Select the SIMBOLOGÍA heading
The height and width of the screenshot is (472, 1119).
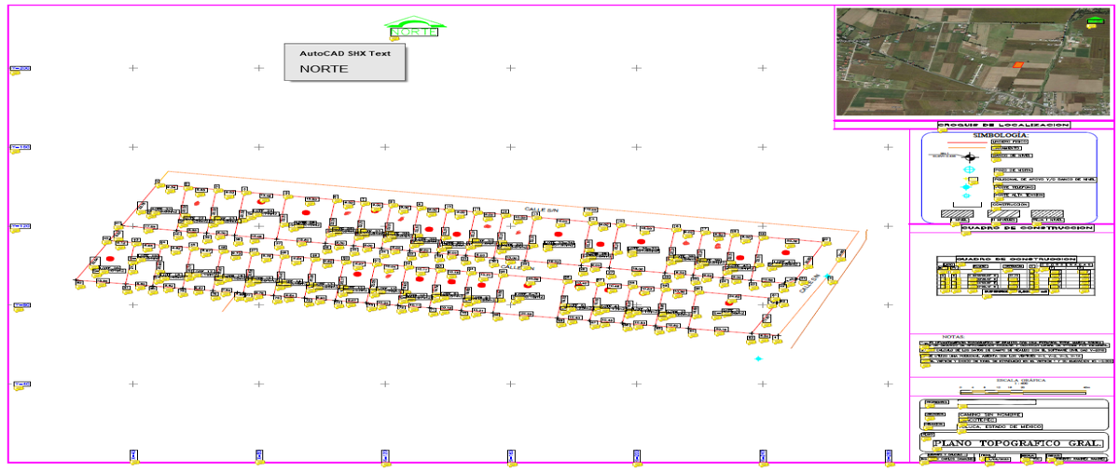coord(1000,135)
